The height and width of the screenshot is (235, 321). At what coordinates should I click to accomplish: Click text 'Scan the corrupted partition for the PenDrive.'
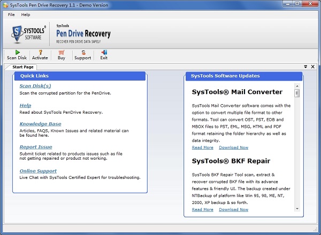tap(65, 93)
